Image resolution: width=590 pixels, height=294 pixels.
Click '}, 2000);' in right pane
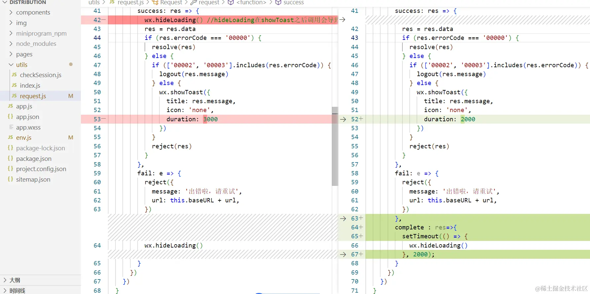(x=418, y=254)
